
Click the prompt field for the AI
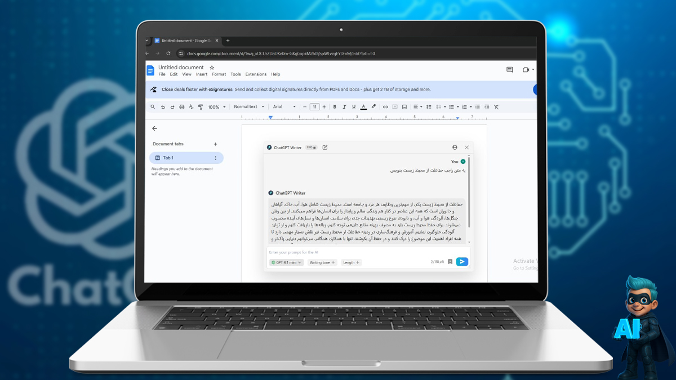[368, 253]
